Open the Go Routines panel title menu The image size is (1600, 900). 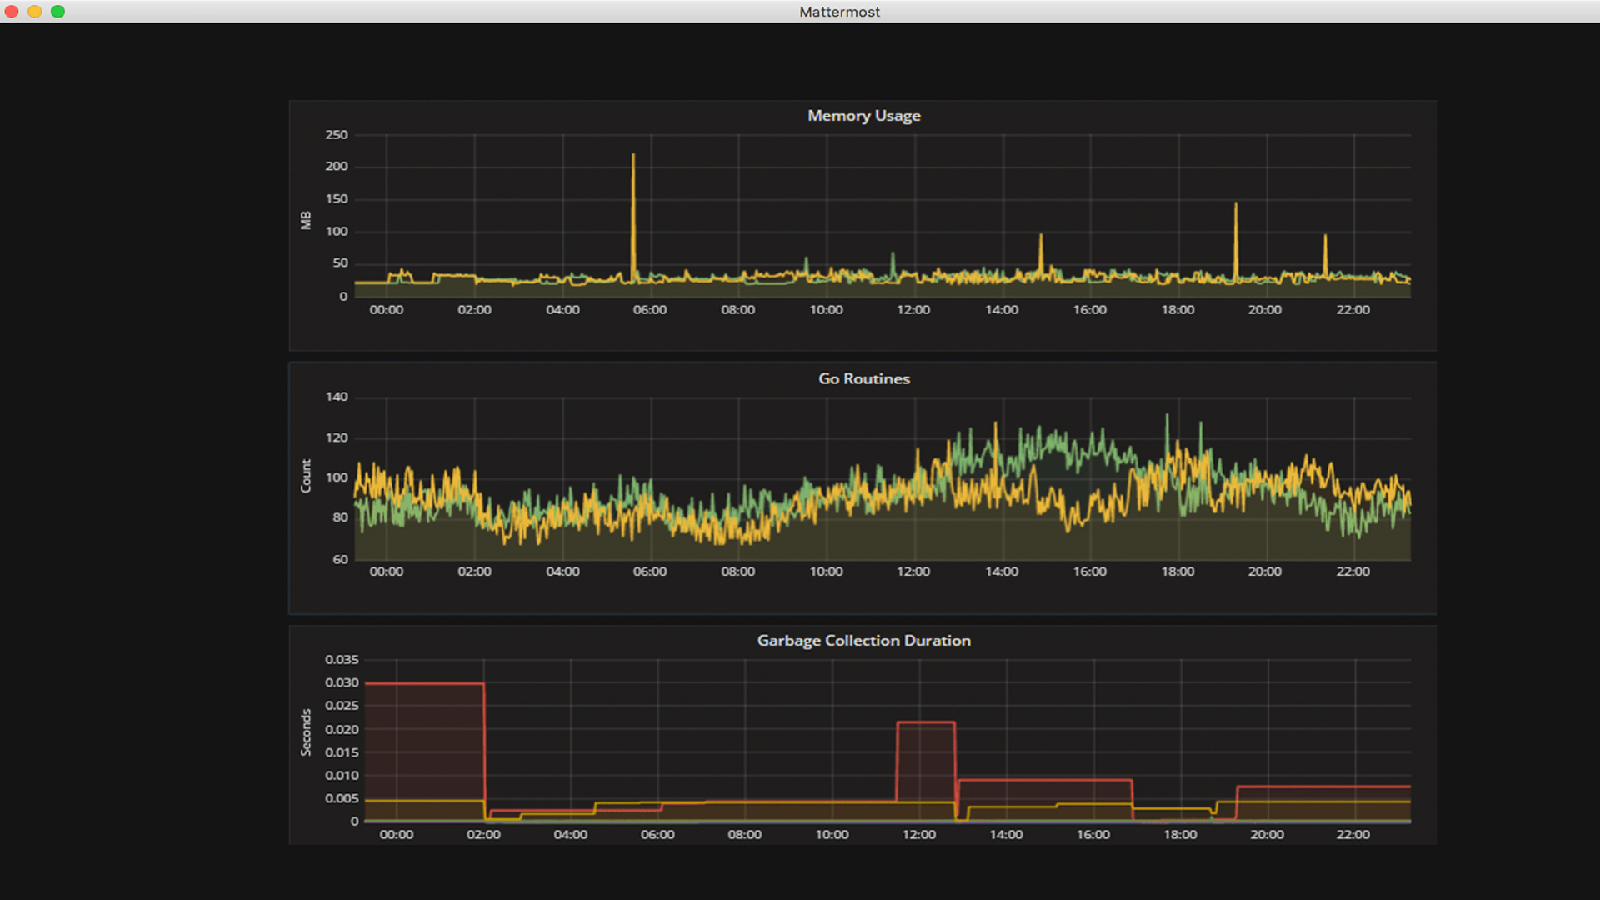tap(863, 378)
